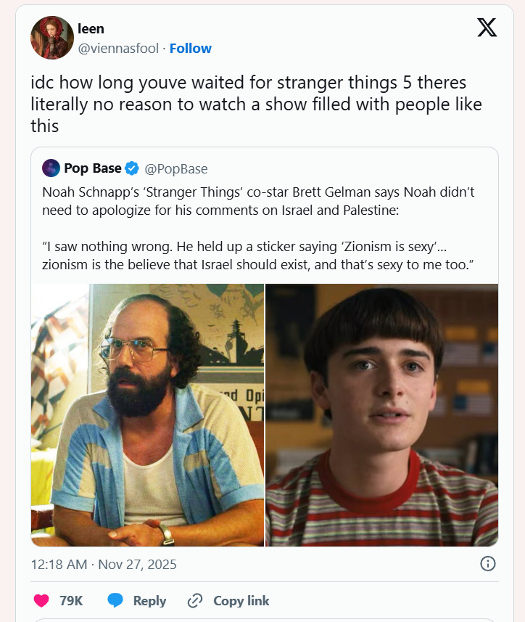Click the 79K like count

[x=71, y=600]
